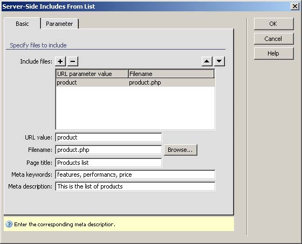Click the Meta keywords input field

click(x=135, y=175)
